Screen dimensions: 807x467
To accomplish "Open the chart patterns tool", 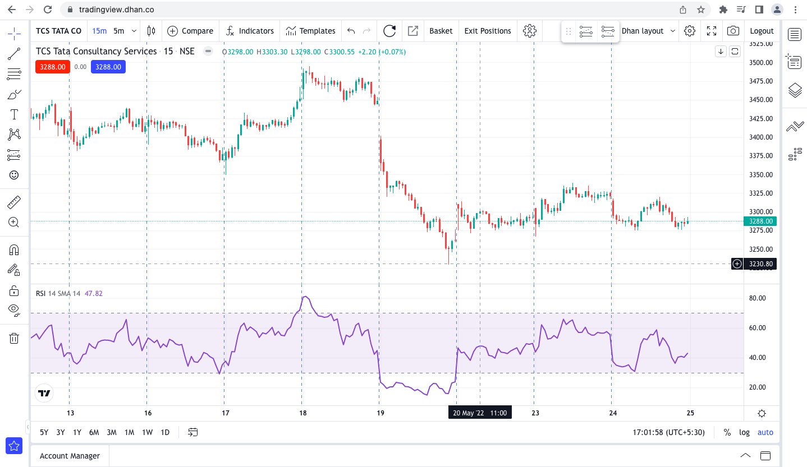I will [x=14, y=135].
